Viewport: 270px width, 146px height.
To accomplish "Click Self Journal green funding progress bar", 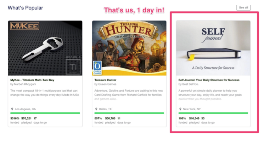I will click(x=213, y=113).
